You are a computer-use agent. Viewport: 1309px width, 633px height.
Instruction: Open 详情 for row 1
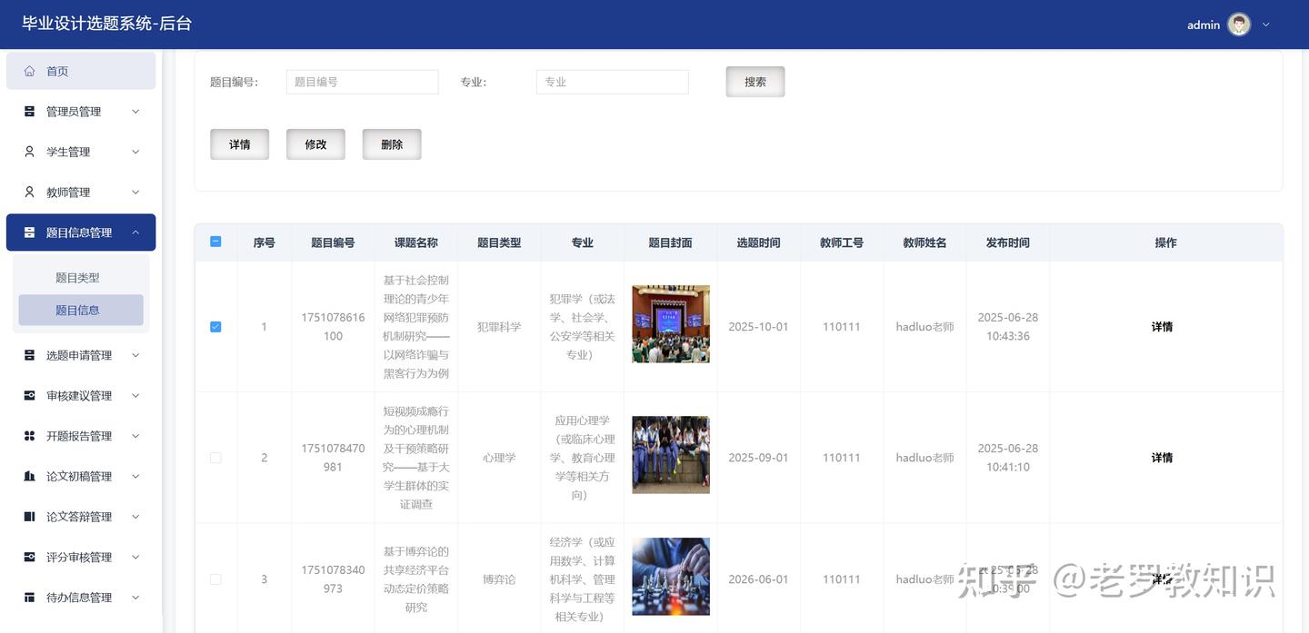1162,327
